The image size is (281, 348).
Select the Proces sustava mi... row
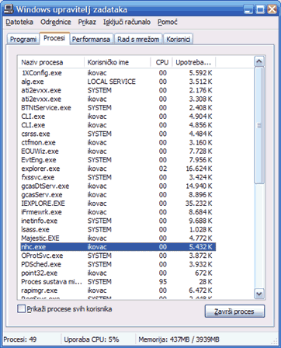(117, 282)
